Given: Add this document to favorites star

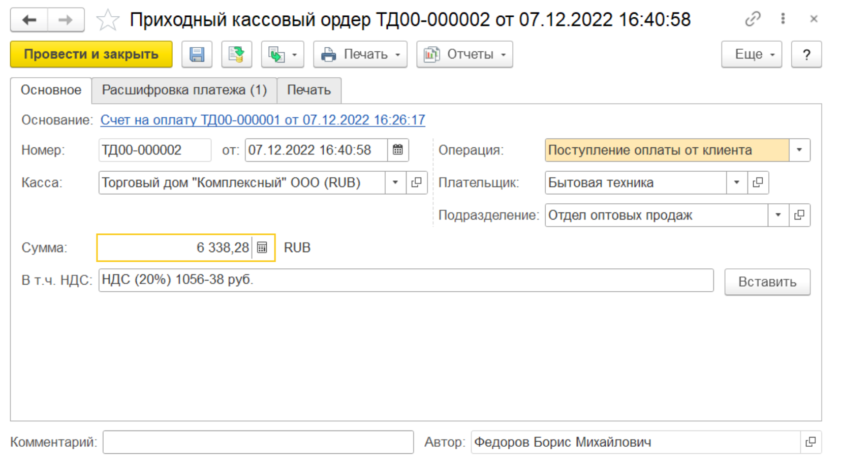Looking at the screenshot, I should coord(108,20).
